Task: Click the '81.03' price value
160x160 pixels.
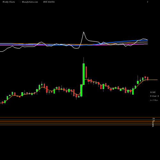Action: click(x=153, y=92)
